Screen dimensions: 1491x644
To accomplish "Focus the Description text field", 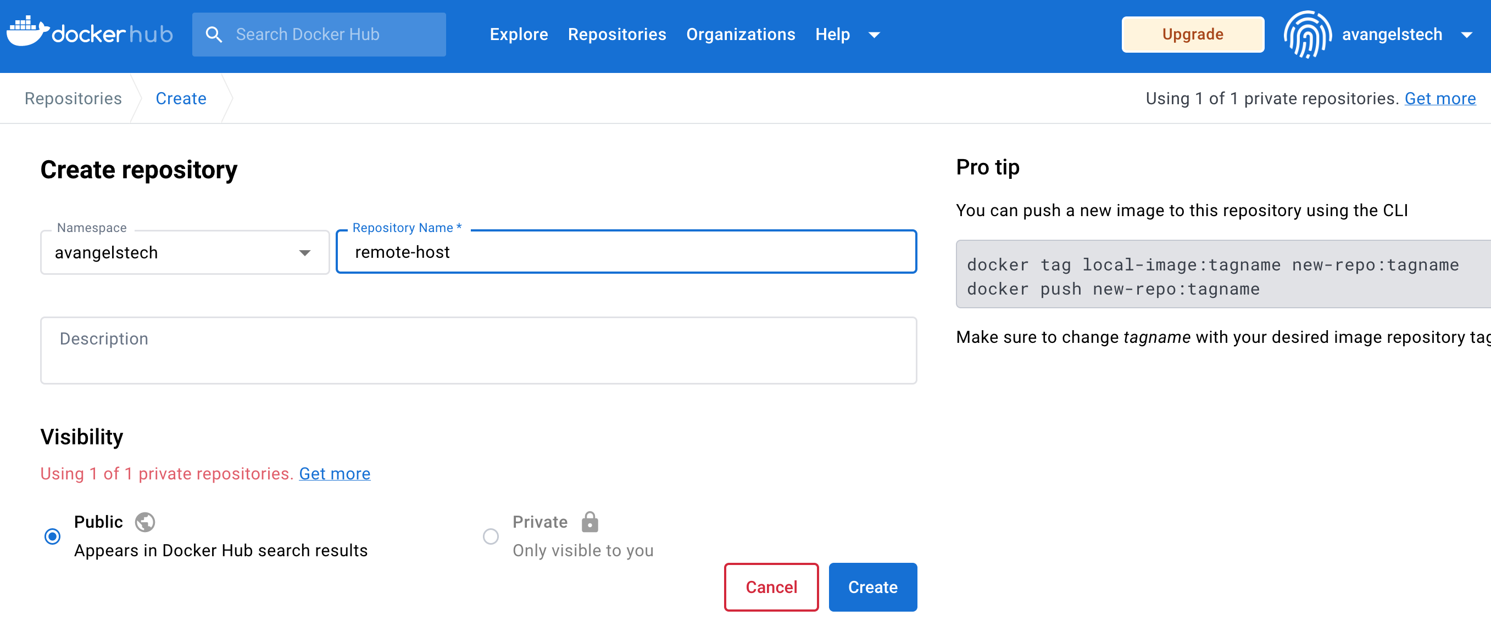I will (x=478, y=351).
